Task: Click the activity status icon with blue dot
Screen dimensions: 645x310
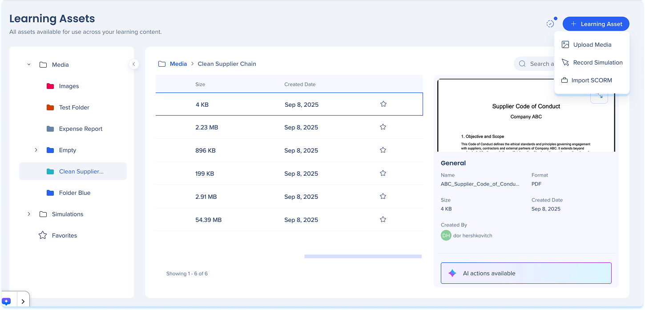Action: click(x=551, y=24)
